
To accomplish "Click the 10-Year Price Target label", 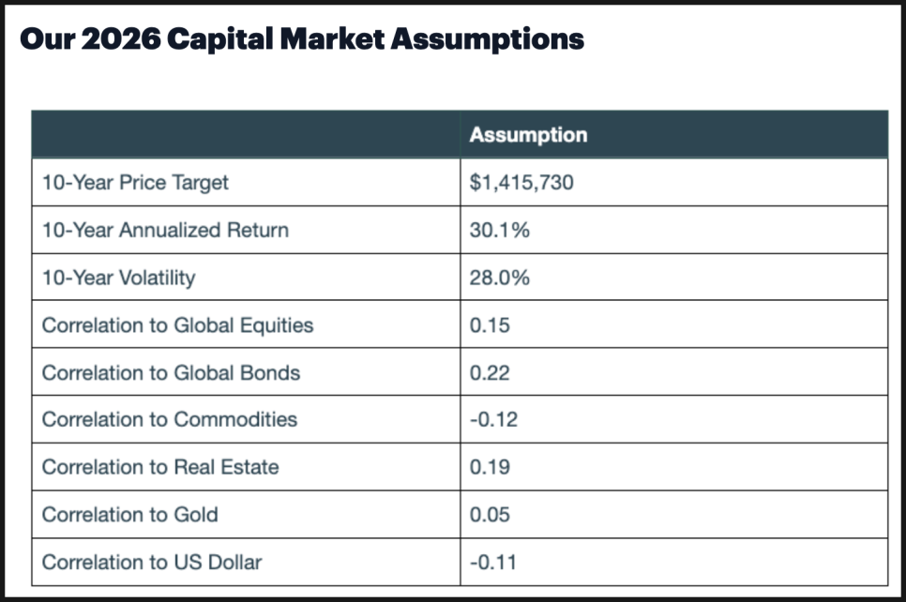I will pyautogui.click(x=135, y=182).
